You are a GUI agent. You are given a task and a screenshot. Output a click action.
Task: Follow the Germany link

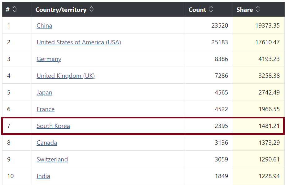[x=49, y=59]
